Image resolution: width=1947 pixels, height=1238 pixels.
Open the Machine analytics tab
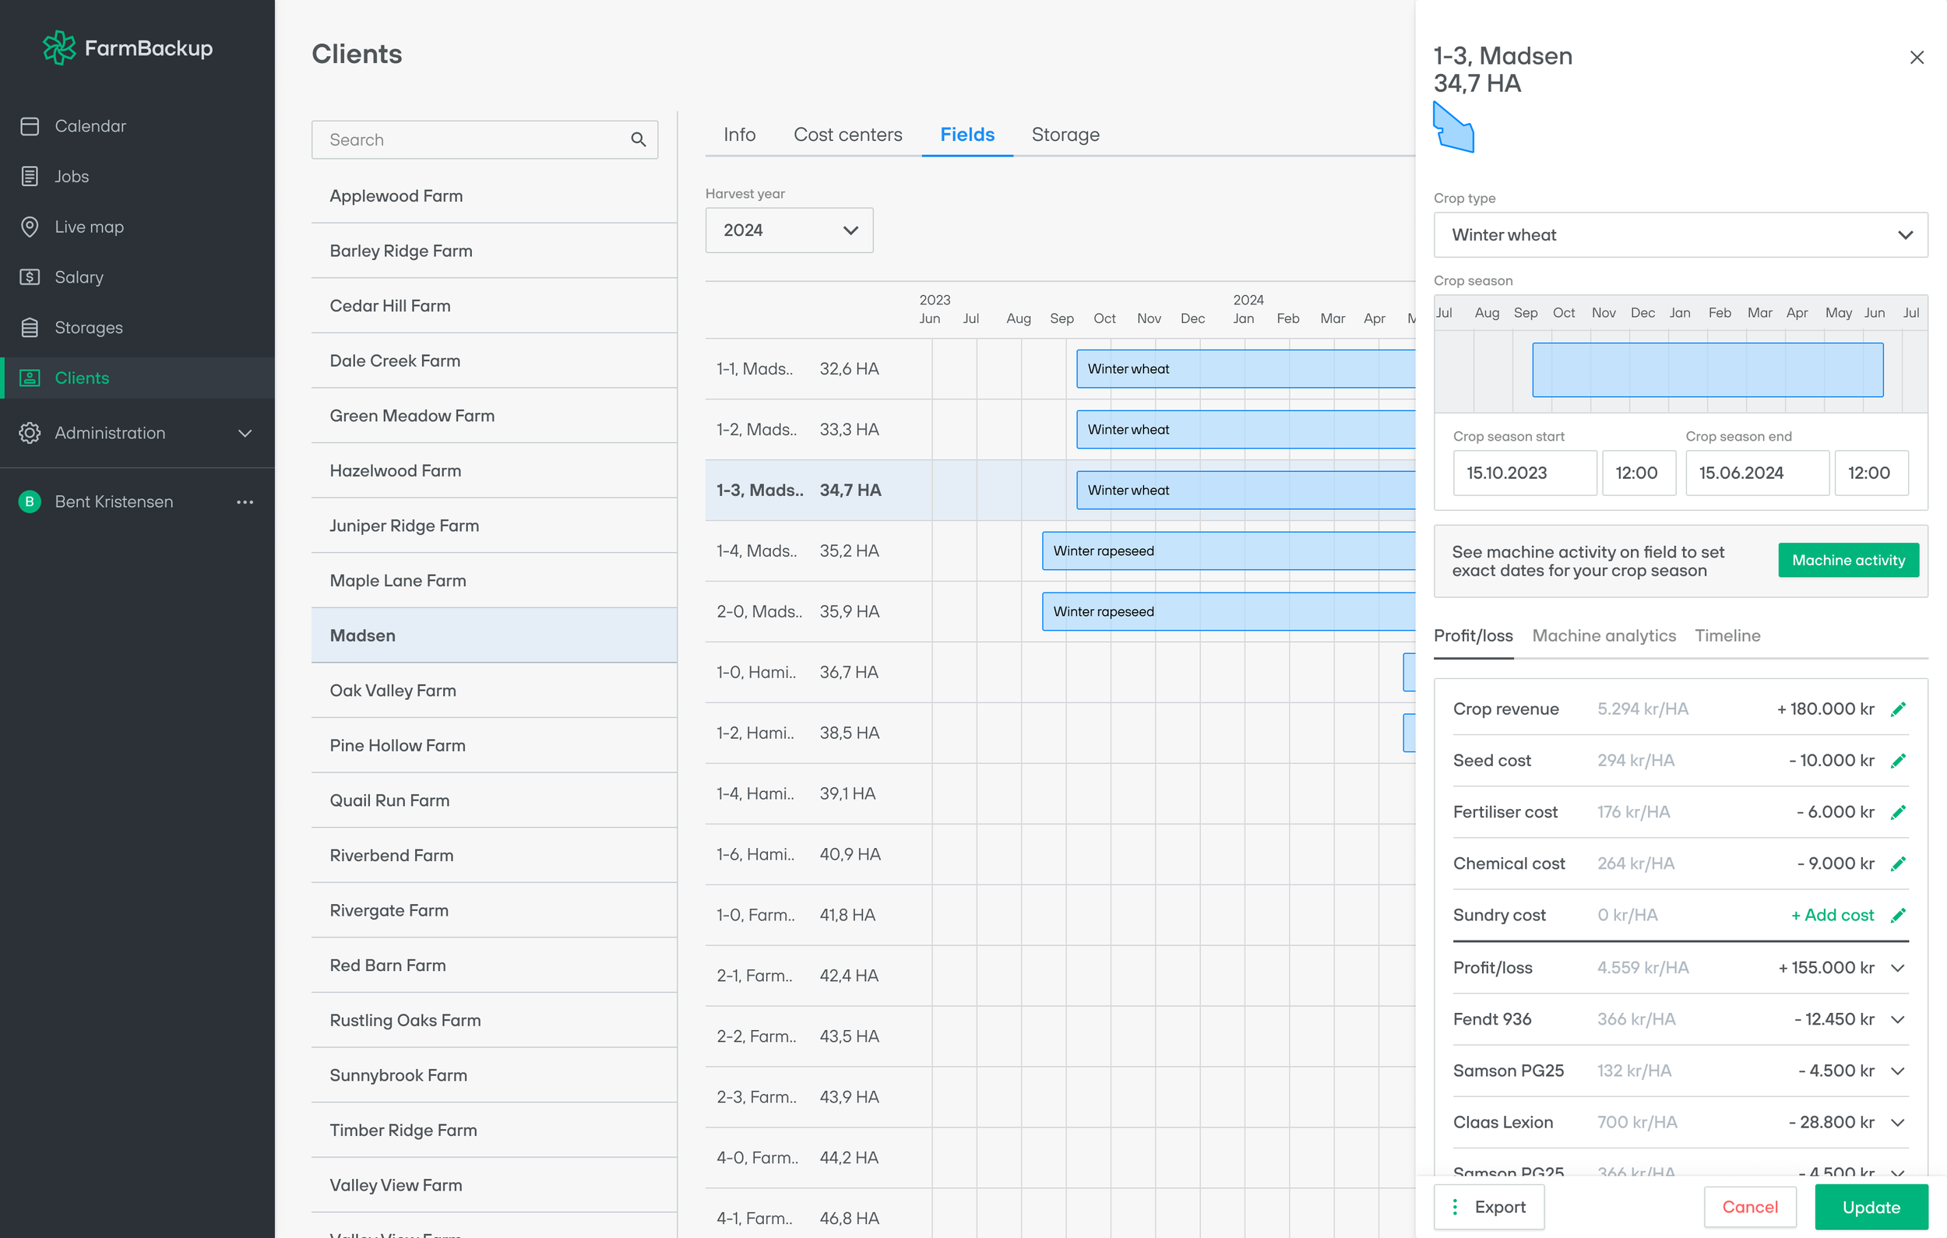point(1604,635)
